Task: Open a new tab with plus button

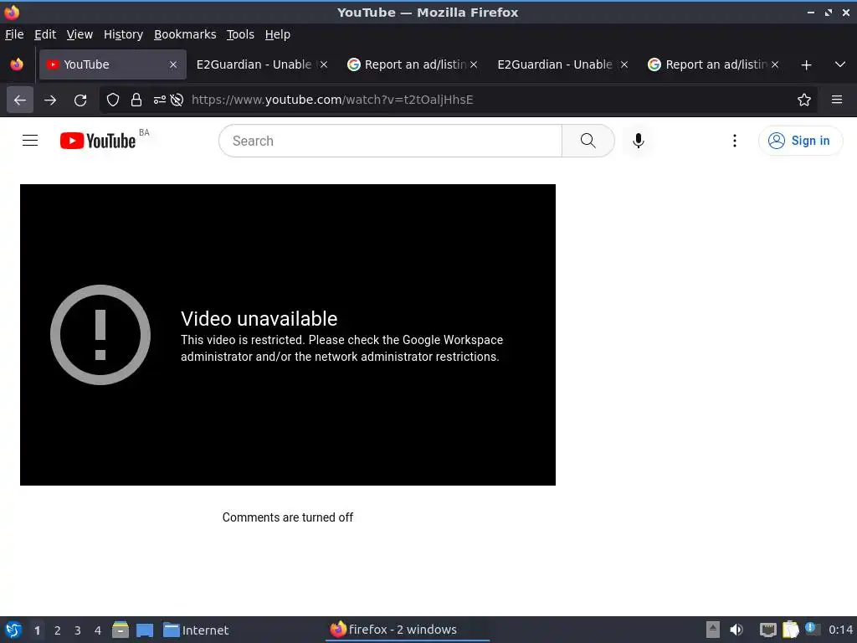Action: click(806, 65)
